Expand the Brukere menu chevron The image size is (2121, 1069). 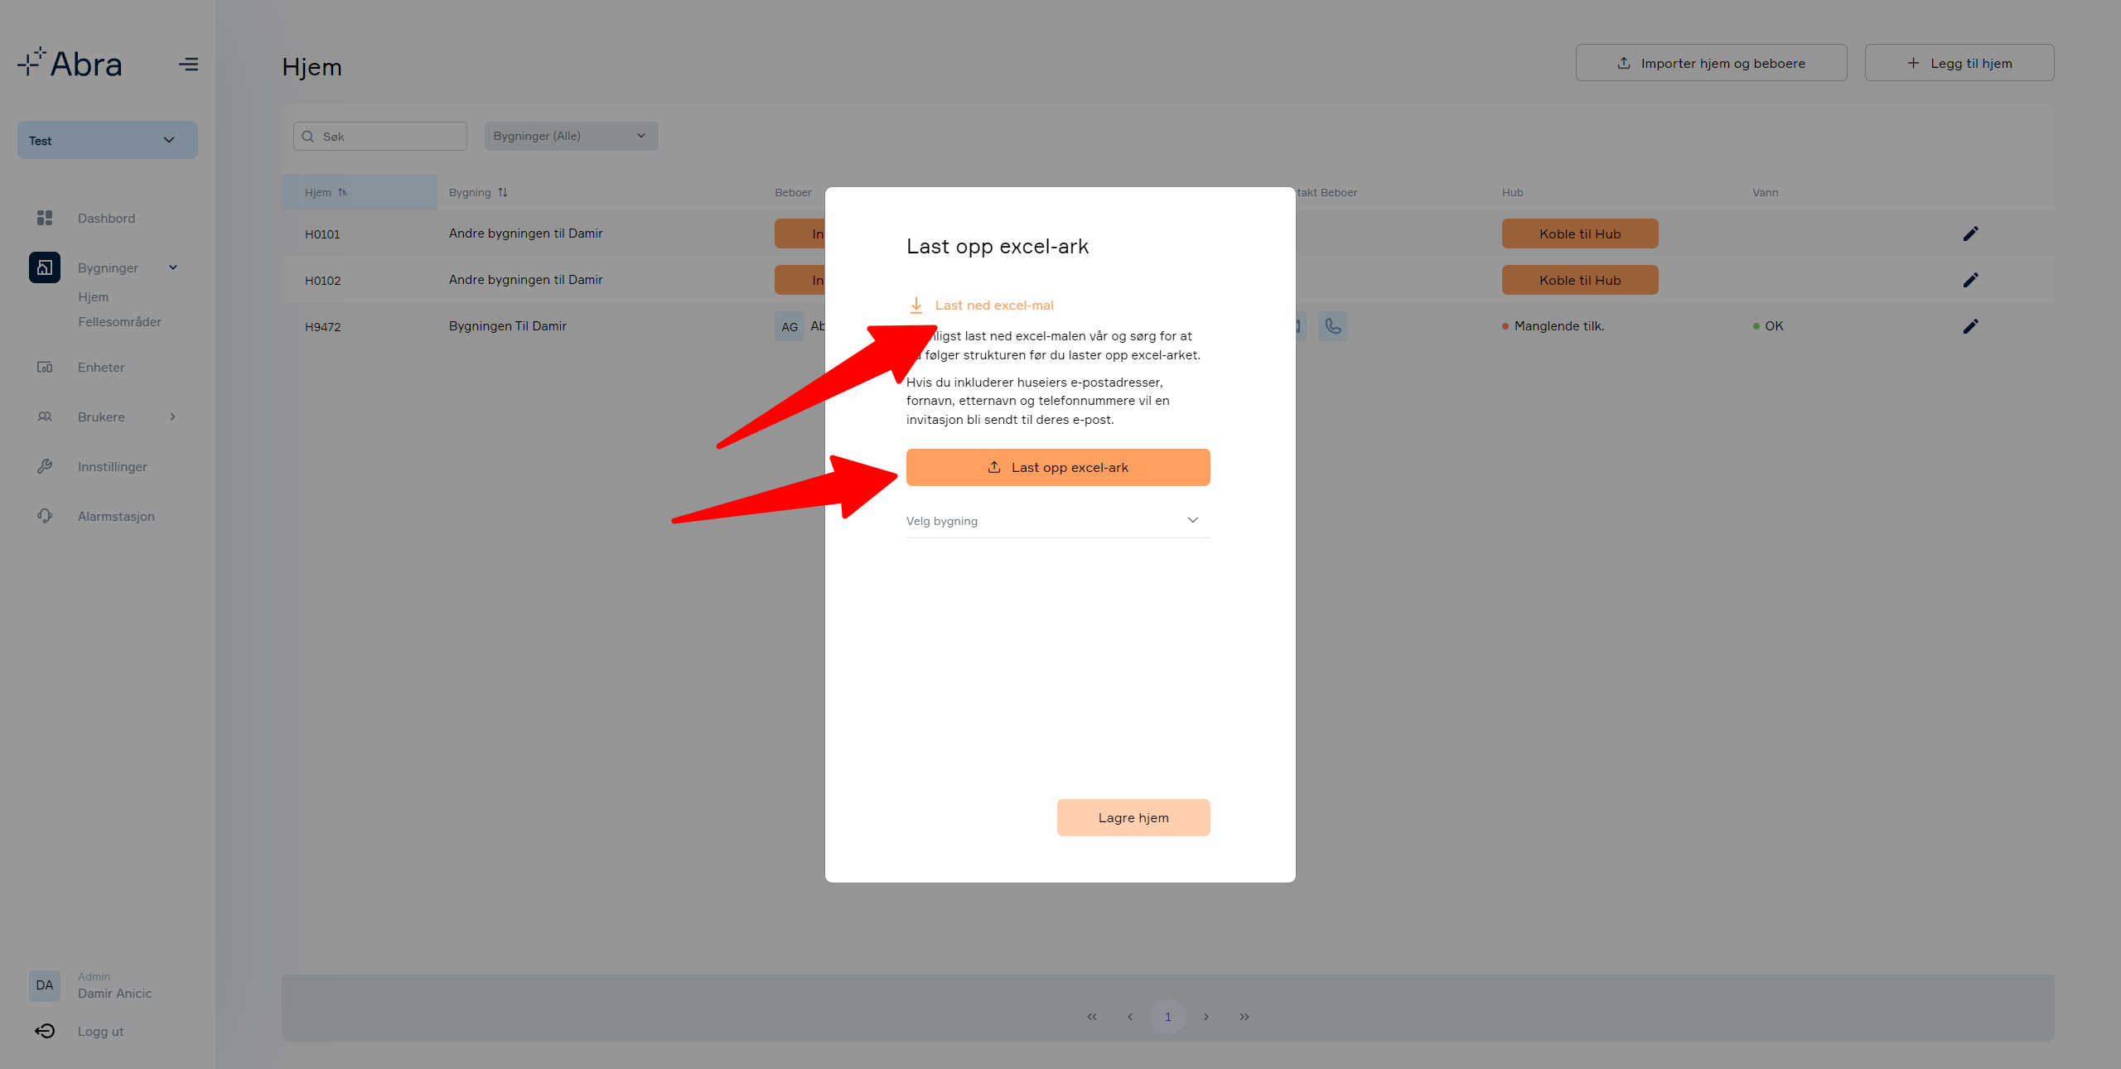(172, 417)
